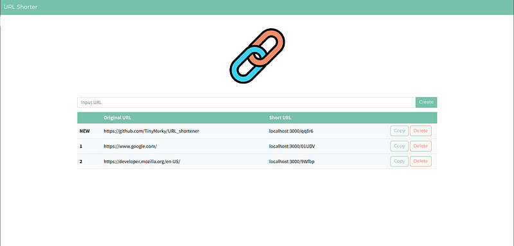Select the NEW row label
The height and width of the screenshot is (246, 514).
[85, 131]
